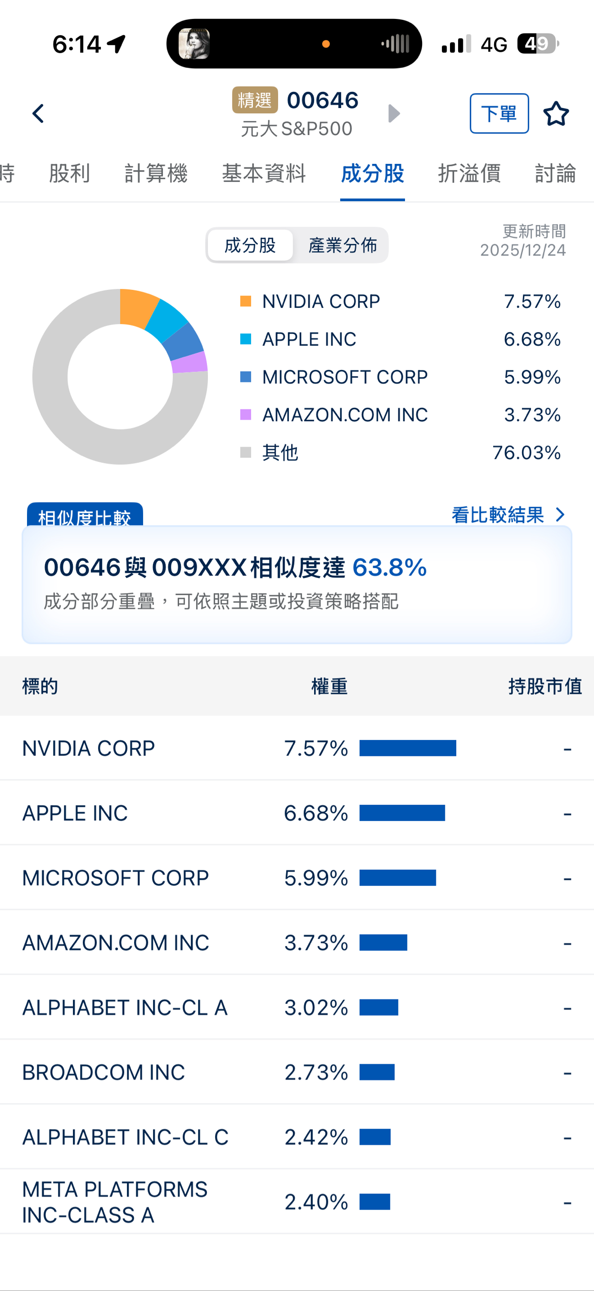
Task: Tap the orange NVIDIA CORP legend square
Action: [246, 301]
